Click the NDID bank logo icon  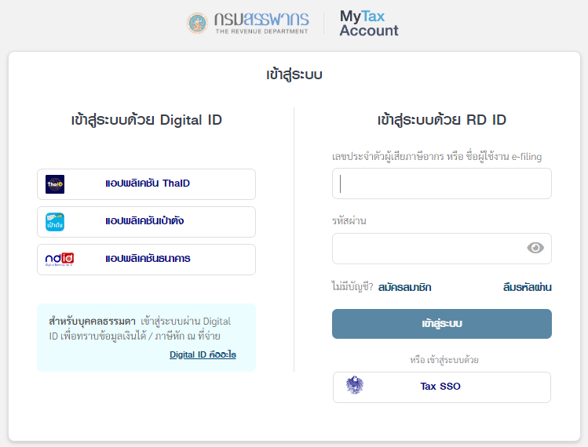pos(59,260)
